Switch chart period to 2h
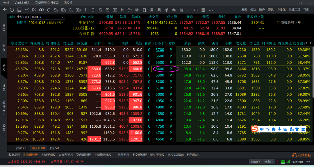 130,10
